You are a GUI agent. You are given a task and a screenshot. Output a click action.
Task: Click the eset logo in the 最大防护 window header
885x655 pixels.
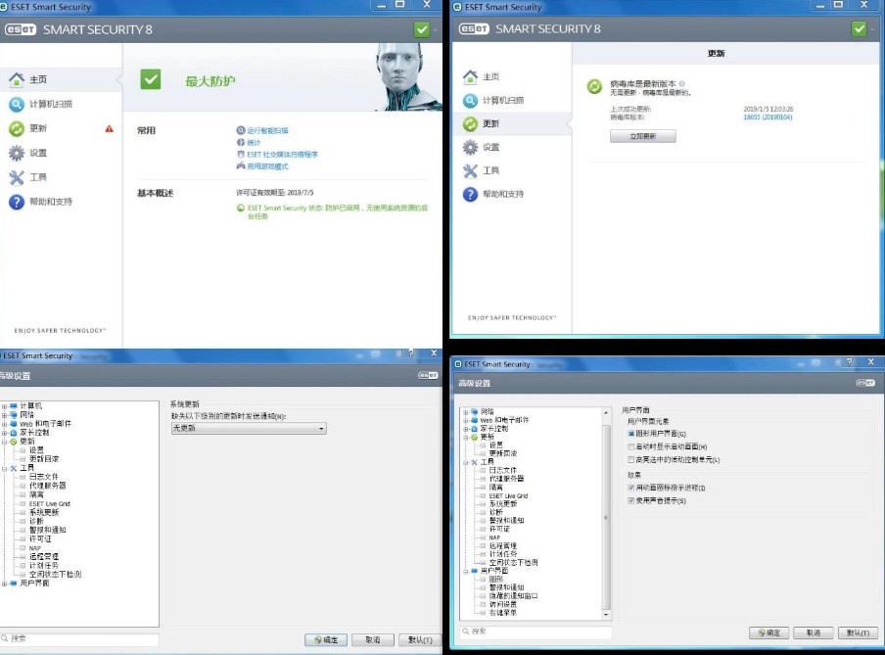[x=21, y=29]
